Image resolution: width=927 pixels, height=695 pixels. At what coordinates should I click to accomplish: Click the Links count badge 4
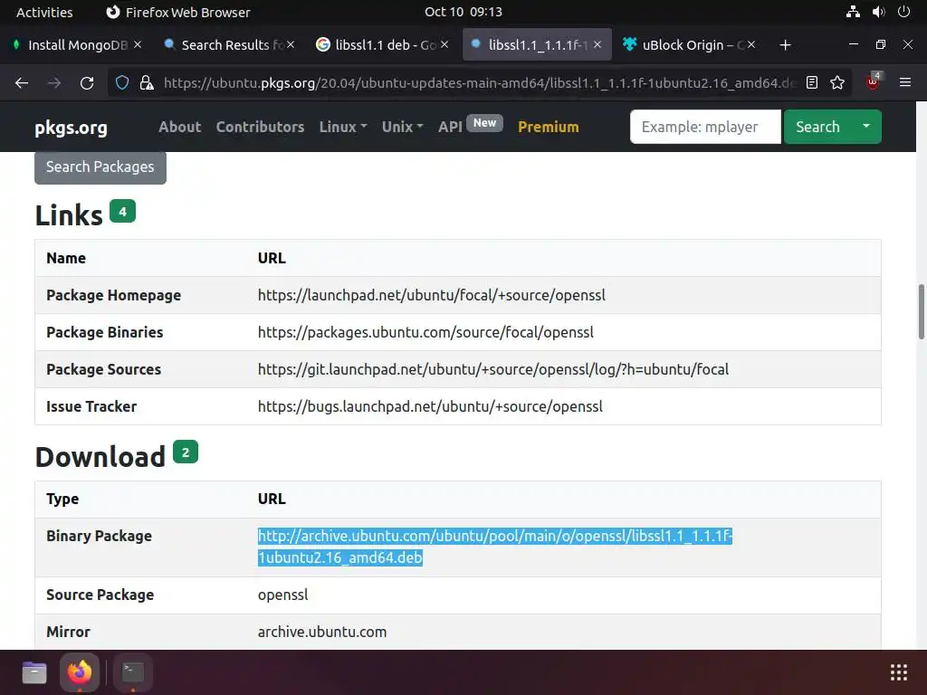(122, 211)
